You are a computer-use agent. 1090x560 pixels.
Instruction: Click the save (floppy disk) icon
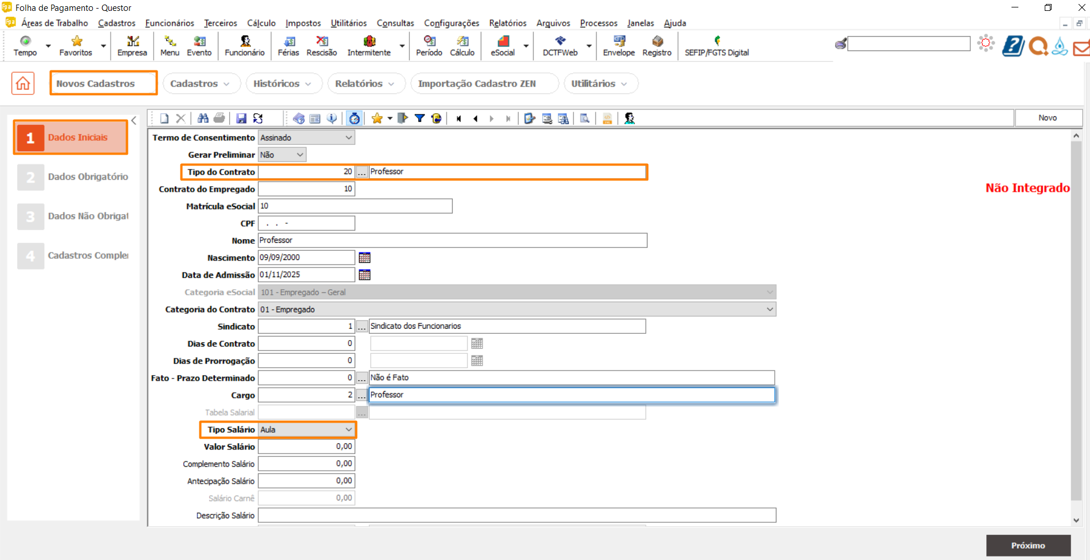241,119
